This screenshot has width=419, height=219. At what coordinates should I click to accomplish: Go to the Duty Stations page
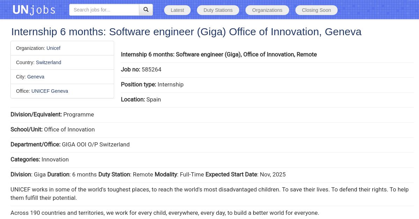218,10
